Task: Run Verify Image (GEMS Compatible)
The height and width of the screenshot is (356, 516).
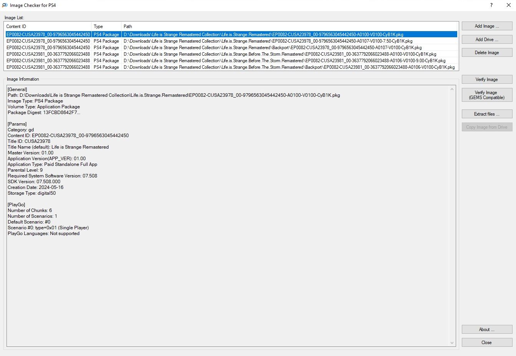Action: (487, 95)
